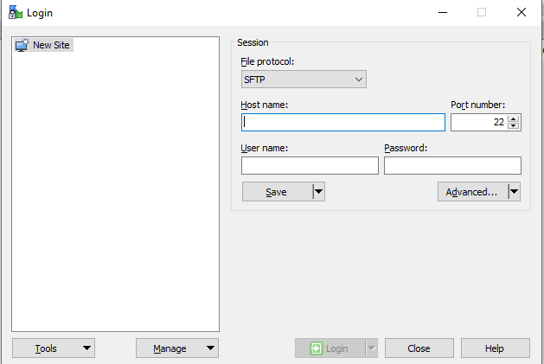Expand the Advanced dropdown arrow
The width and height of the screenshot is (544, 364).
pos(515,192)
